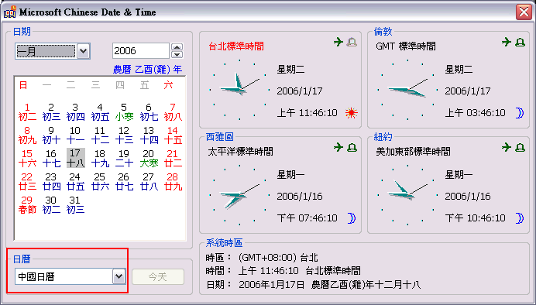Increase the year 2006 with up arrow
This screenshot has height=305, width=536.
(x=177, y=47)
